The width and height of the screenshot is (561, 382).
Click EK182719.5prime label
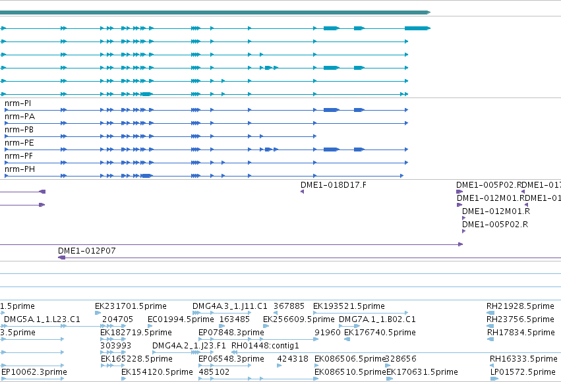pyautogui.click(x=136, y=333)
